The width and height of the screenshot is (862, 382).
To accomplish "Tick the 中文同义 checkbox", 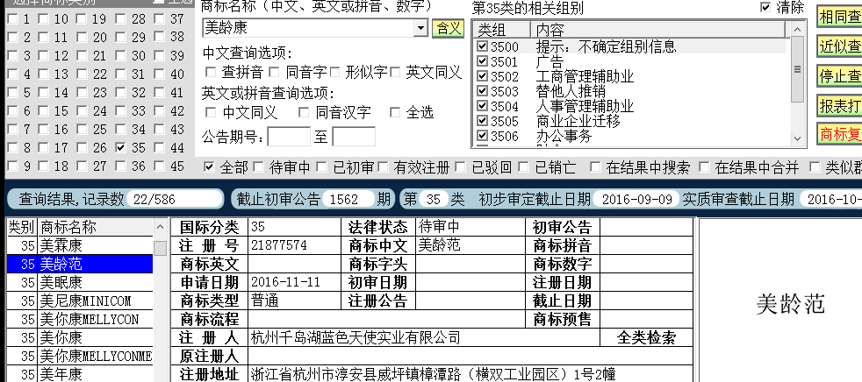I will (210, 112).
